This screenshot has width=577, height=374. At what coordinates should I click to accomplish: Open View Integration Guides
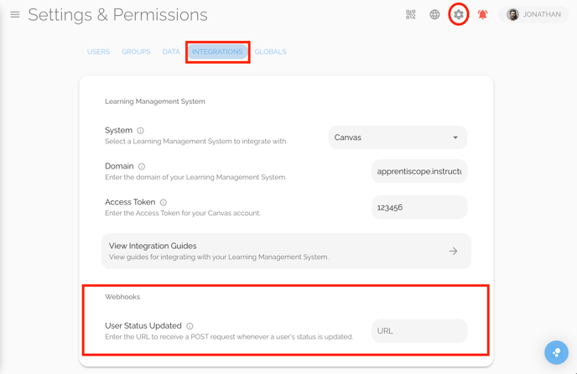click(x=286, y=251)
